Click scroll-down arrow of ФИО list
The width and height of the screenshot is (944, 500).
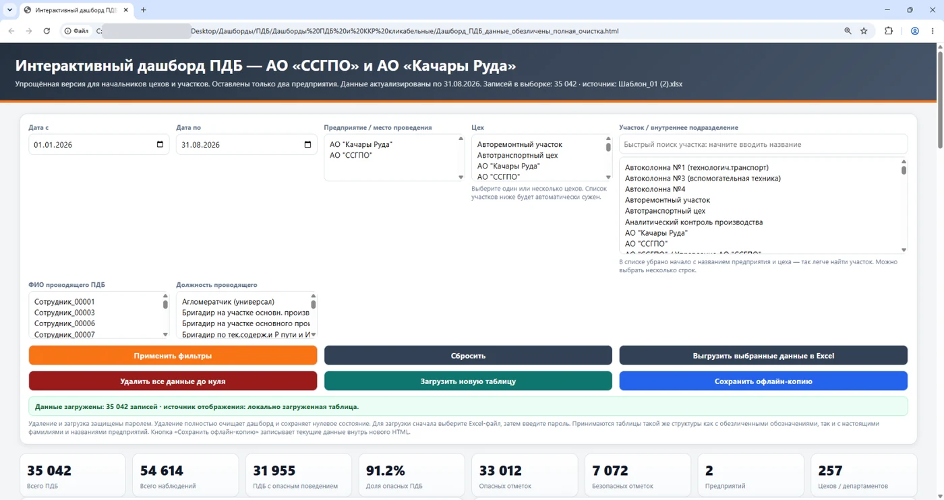tap(165, 335)
